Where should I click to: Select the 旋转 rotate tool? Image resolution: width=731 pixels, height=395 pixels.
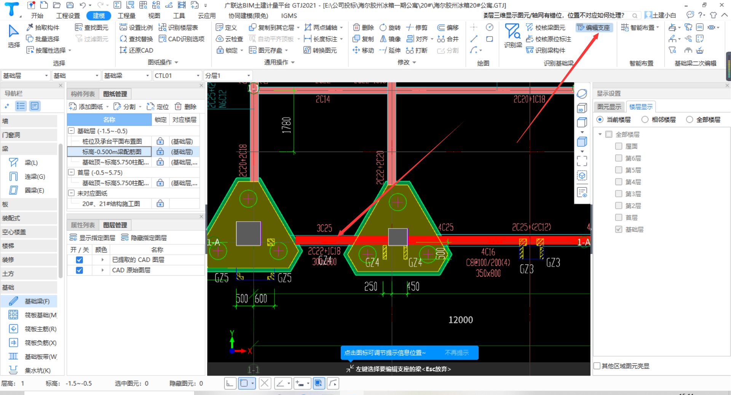[390, 27]
